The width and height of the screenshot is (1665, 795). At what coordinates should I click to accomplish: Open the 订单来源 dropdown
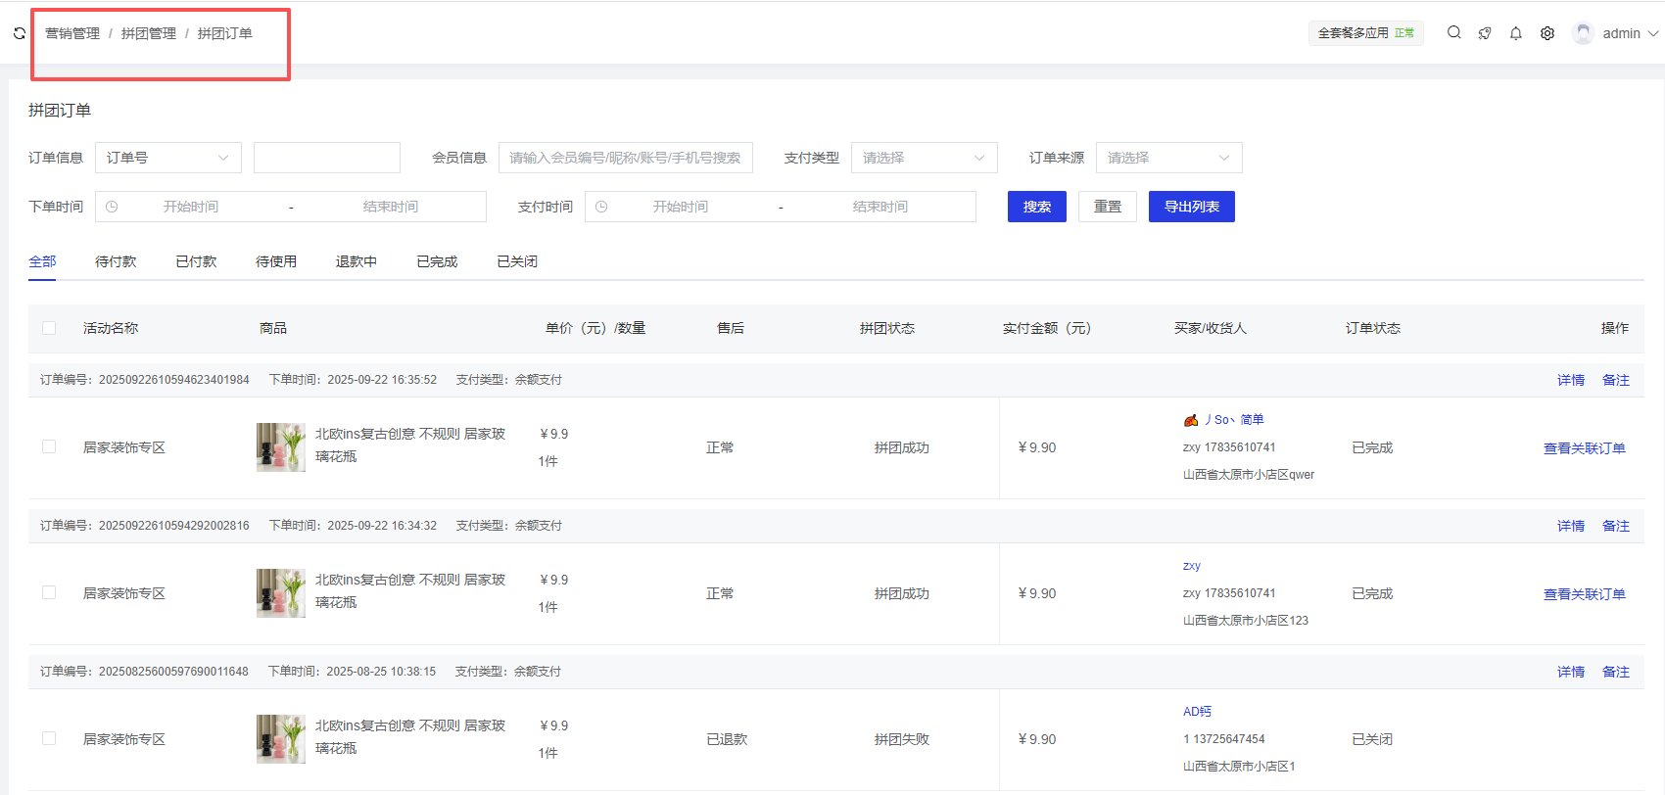click(x=1168, y=158)
